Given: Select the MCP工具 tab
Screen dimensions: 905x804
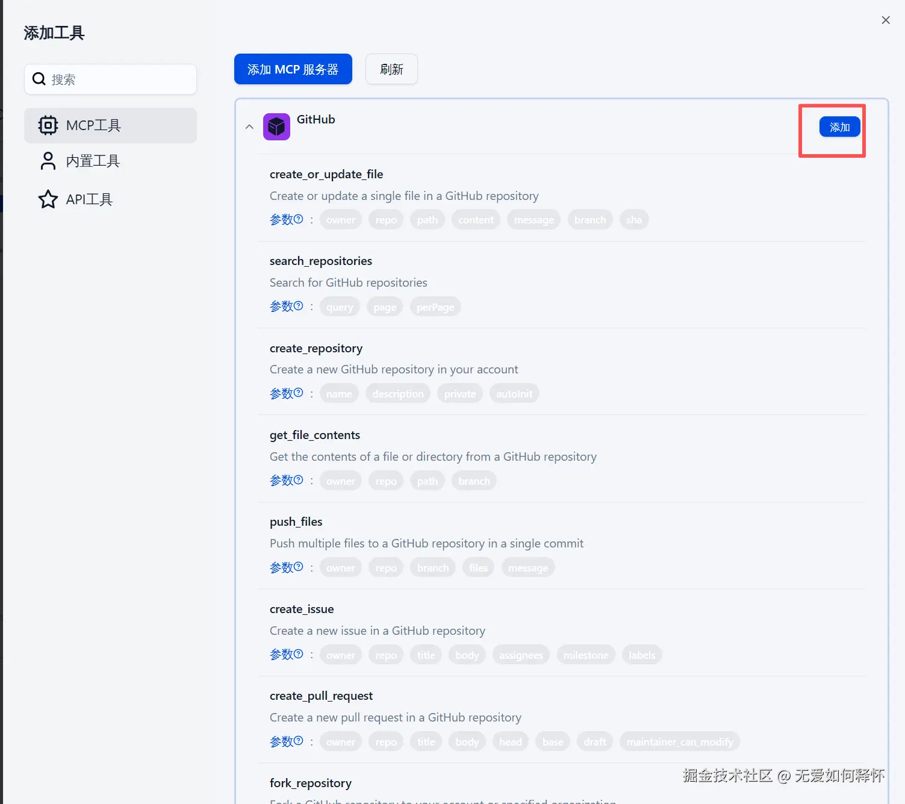Looking at the screenshot, I should (x=110, y=125).
